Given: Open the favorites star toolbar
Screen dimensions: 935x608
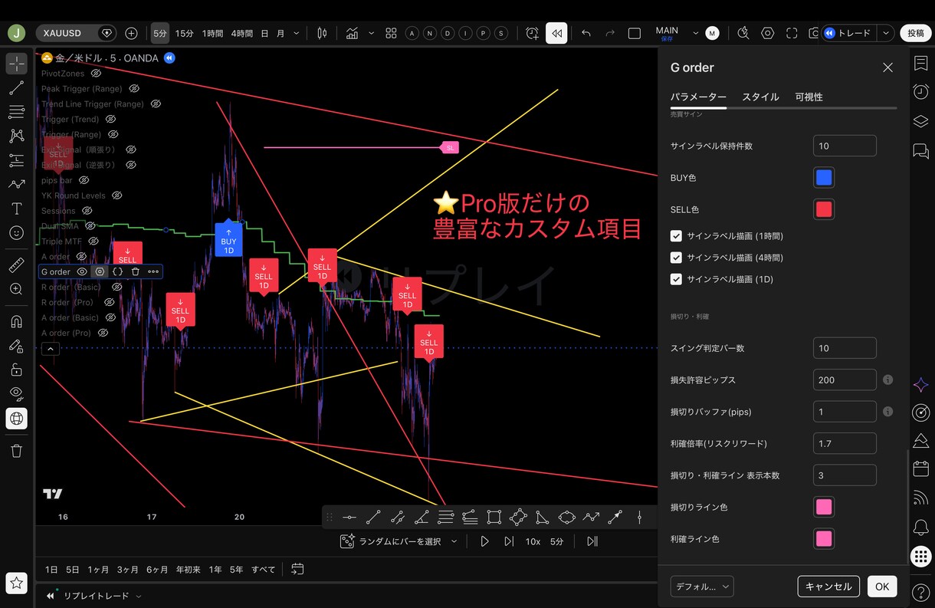Looking at the screenshot, I should (16, 583).
